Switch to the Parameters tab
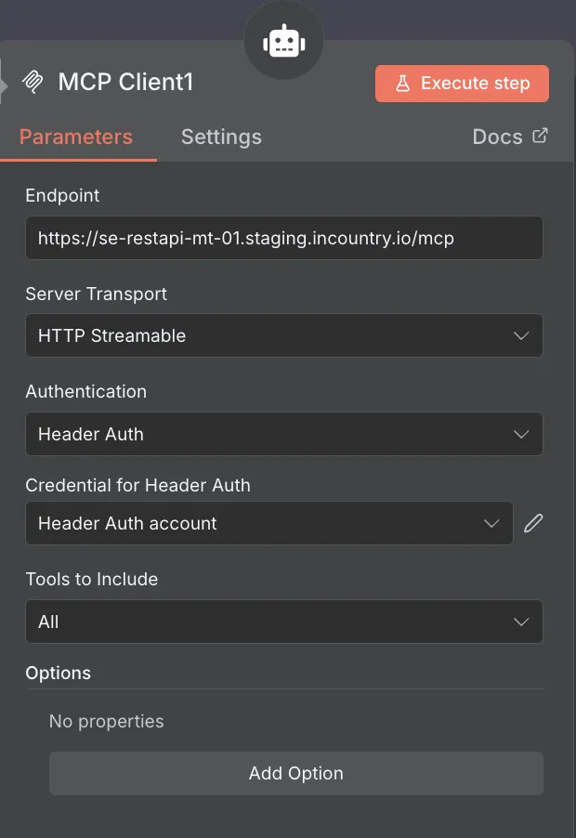The image size is (576, 838). (x=76, y=137)
